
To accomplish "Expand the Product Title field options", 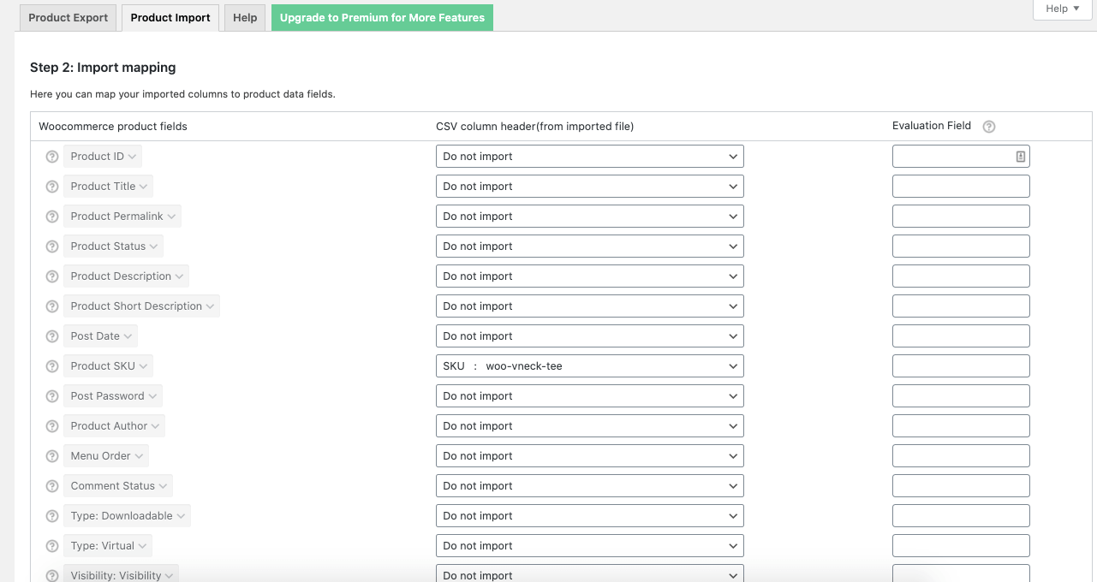I will click(141, 186).
